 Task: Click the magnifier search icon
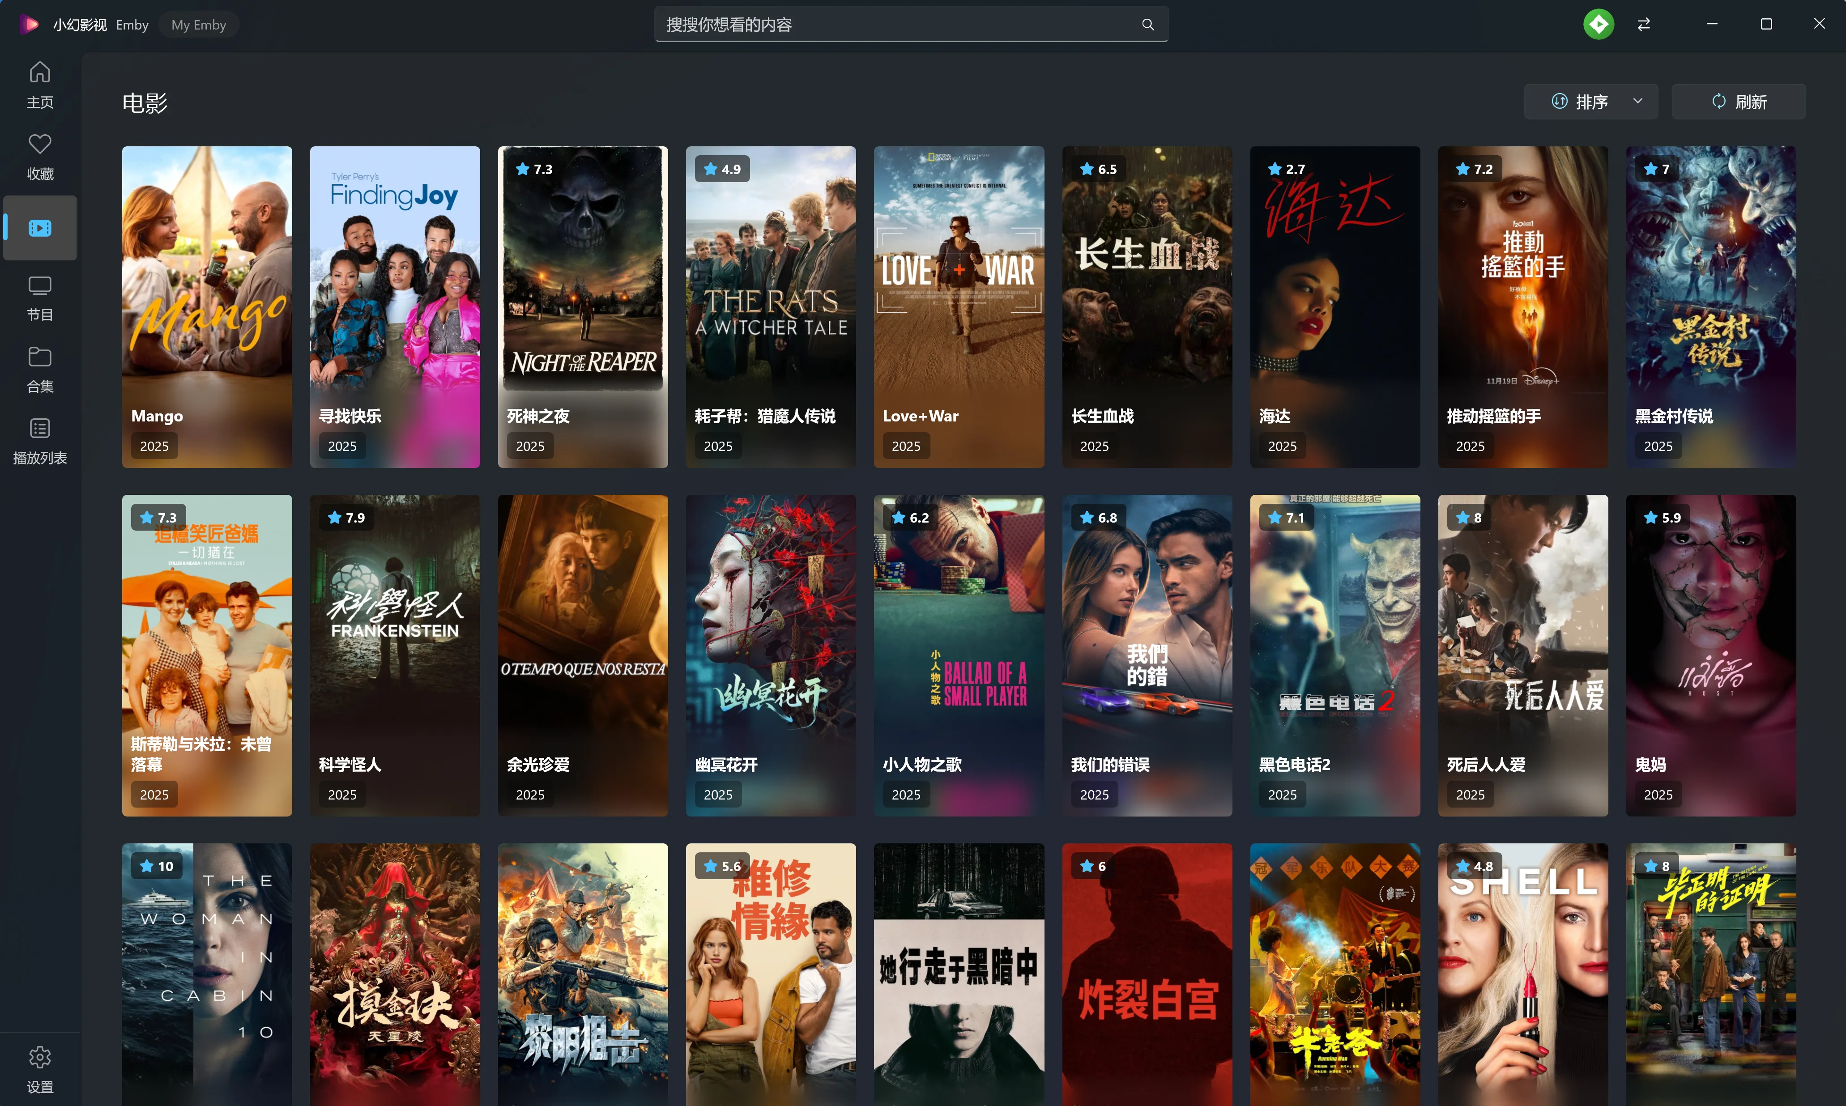[x=1148, y=25]
